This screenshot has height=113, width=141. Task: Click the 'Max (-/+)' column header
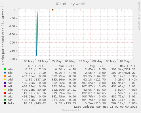[128, 66]
